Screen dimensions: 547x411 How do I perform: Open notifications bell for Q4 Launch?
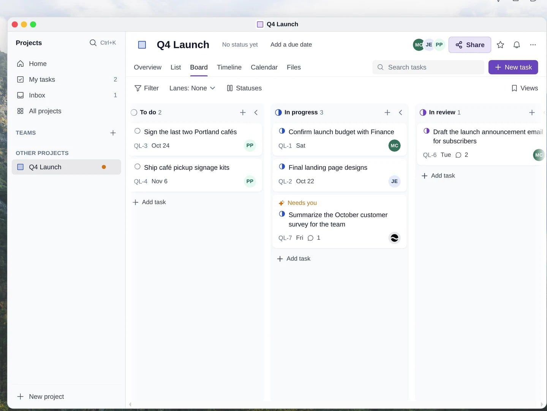[517, 45]
